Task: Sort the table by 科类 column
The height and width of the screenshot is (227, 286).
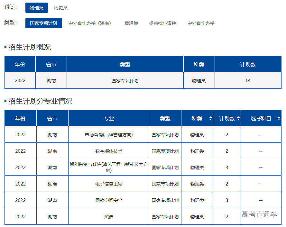Action: 197,118
